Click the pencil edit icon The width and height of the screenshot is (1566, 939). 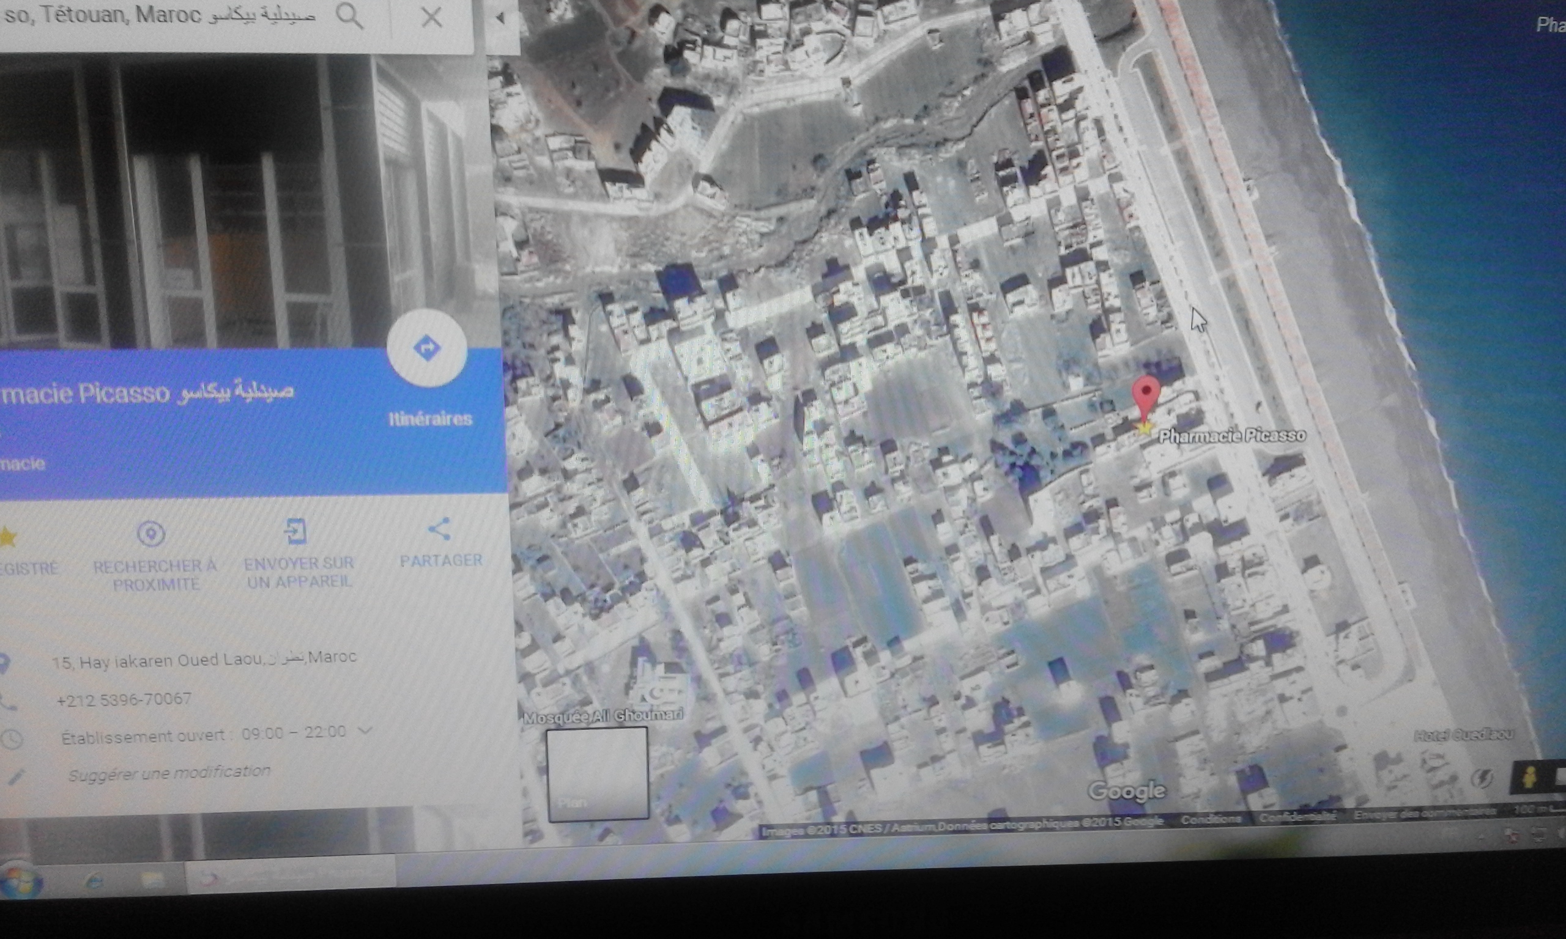tap(15, 777)
